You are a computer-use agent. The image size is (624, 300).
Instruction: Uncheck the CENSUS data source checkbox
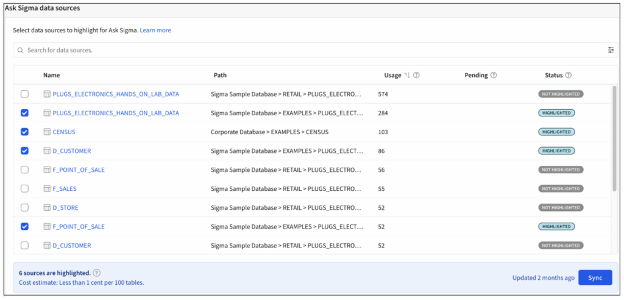point(24,132)
